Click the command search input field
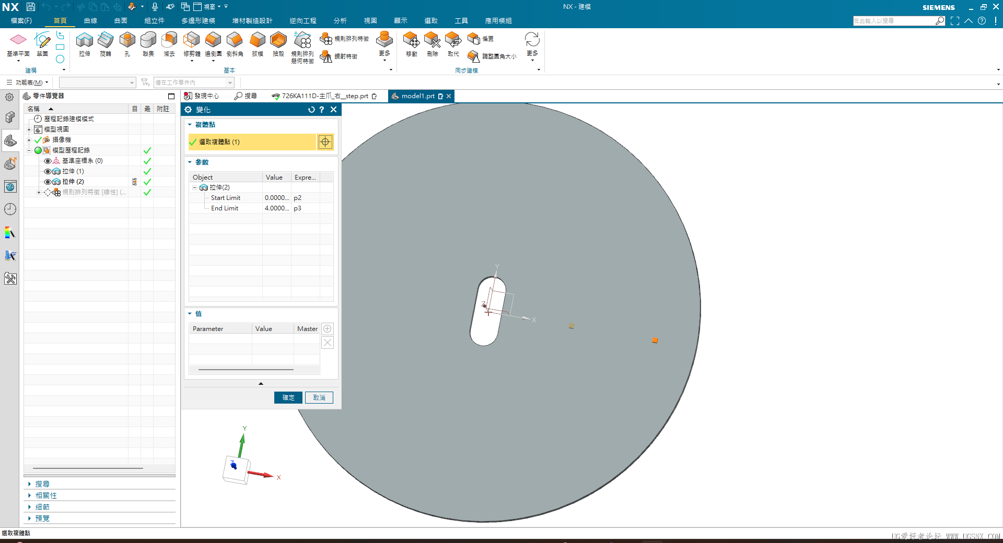1003x543 pixels. [894, 21]
